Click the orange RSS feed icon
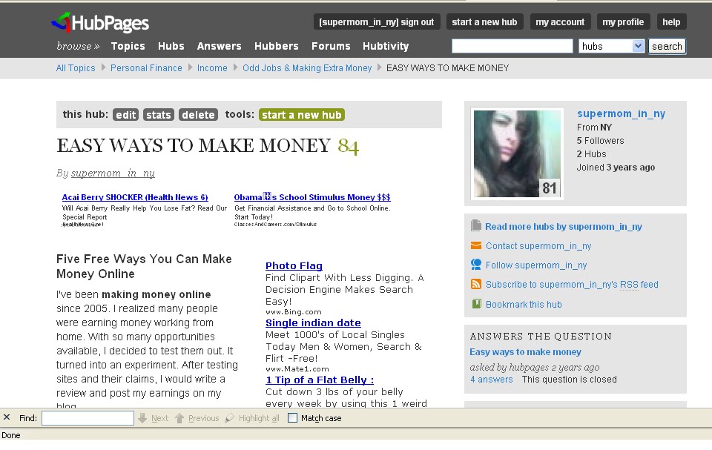This screenshot has height=450, width=712. pos(476,284)
